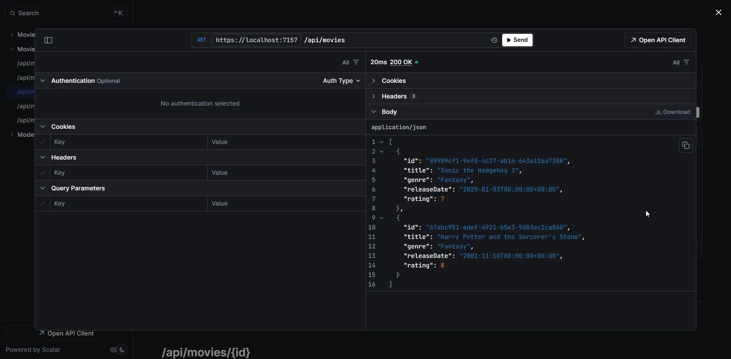This screenshot has width=731, height=359.
Task: Toggle the sidebar panel icon
Action: click(48, 40)
